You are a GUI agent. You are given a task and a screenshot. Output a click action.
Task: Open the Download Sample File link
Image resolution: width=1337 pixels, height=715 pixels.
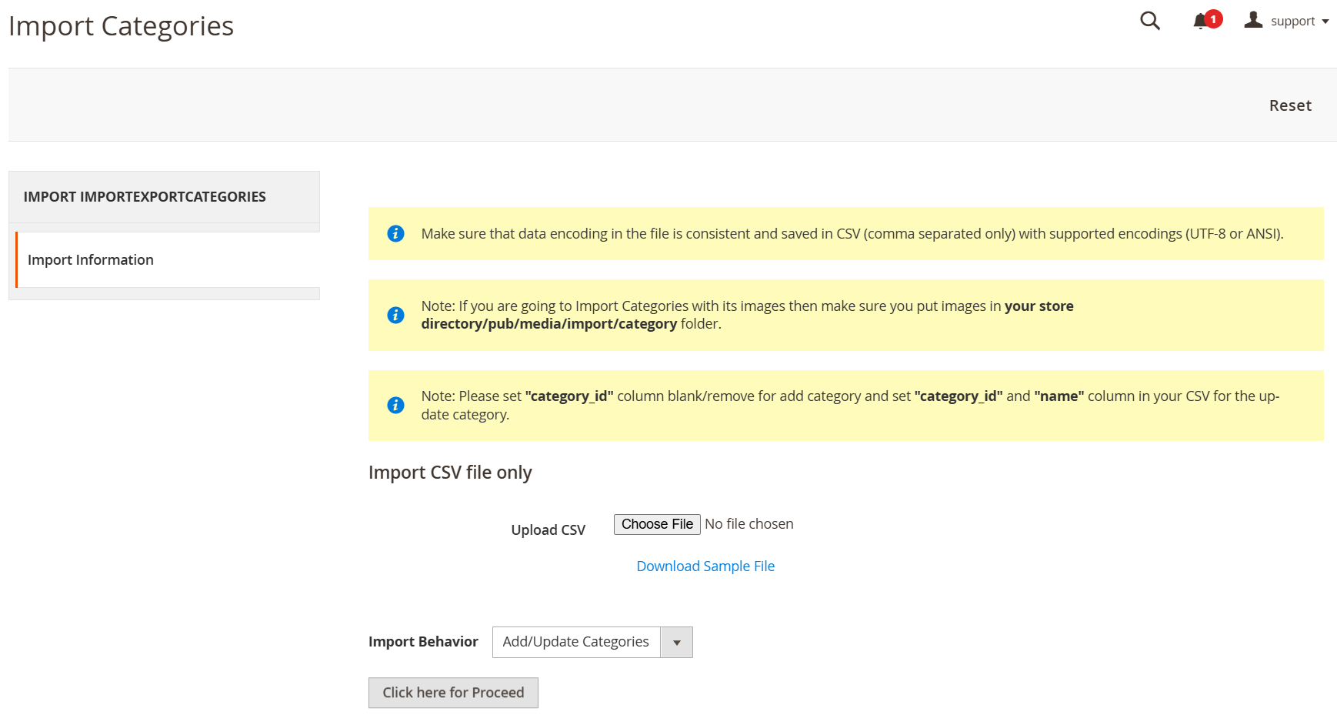[x=705, y=566]
